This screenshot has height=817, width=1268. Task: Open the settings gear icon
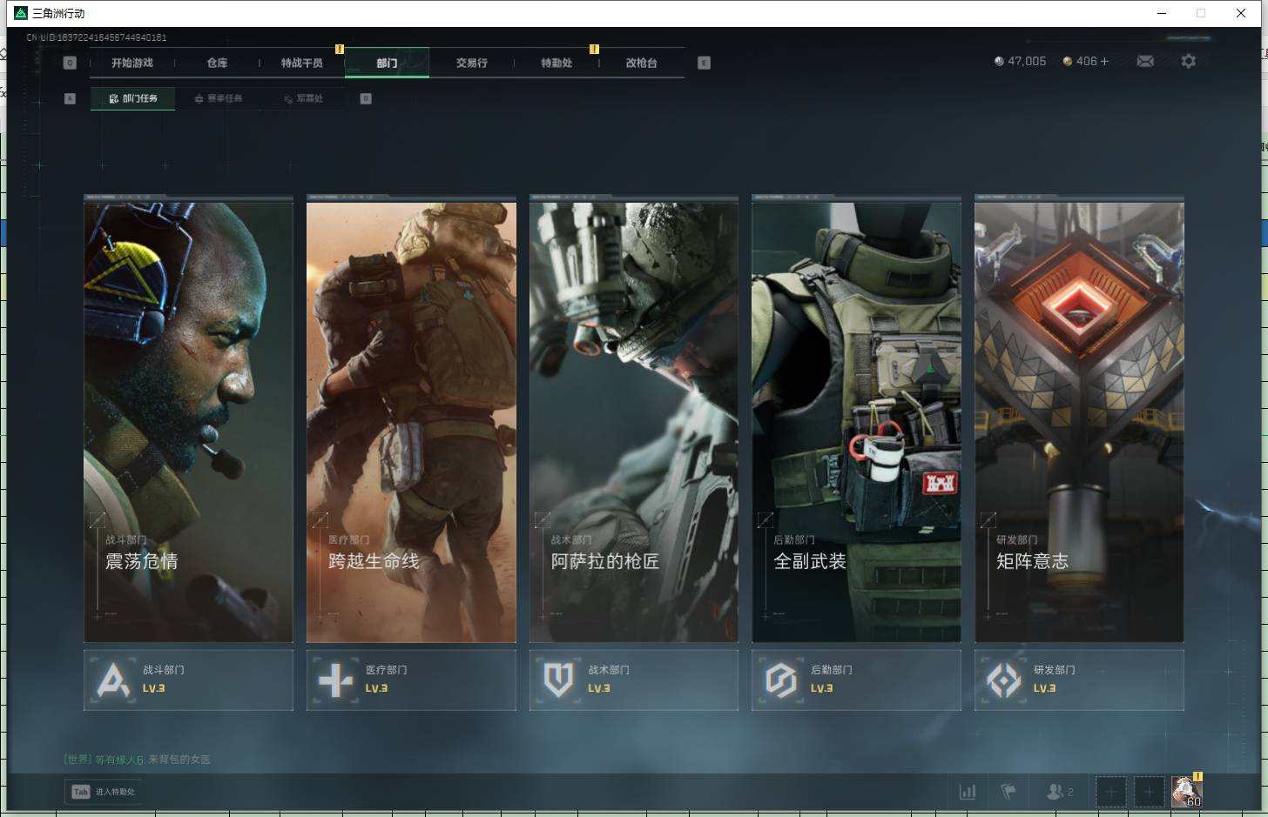1188,62
